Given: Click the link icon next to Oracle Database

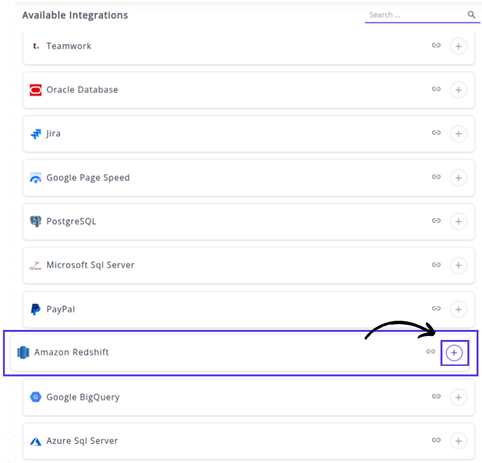Looking at the screenshot, I should click(x=436, y=89).
